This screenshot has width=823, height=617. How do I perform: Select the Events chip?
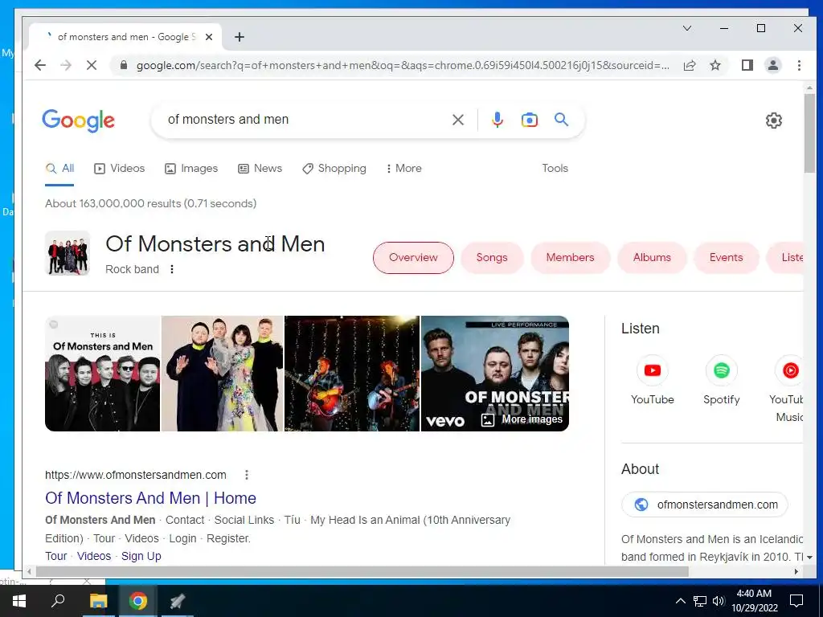coord(726,258)
